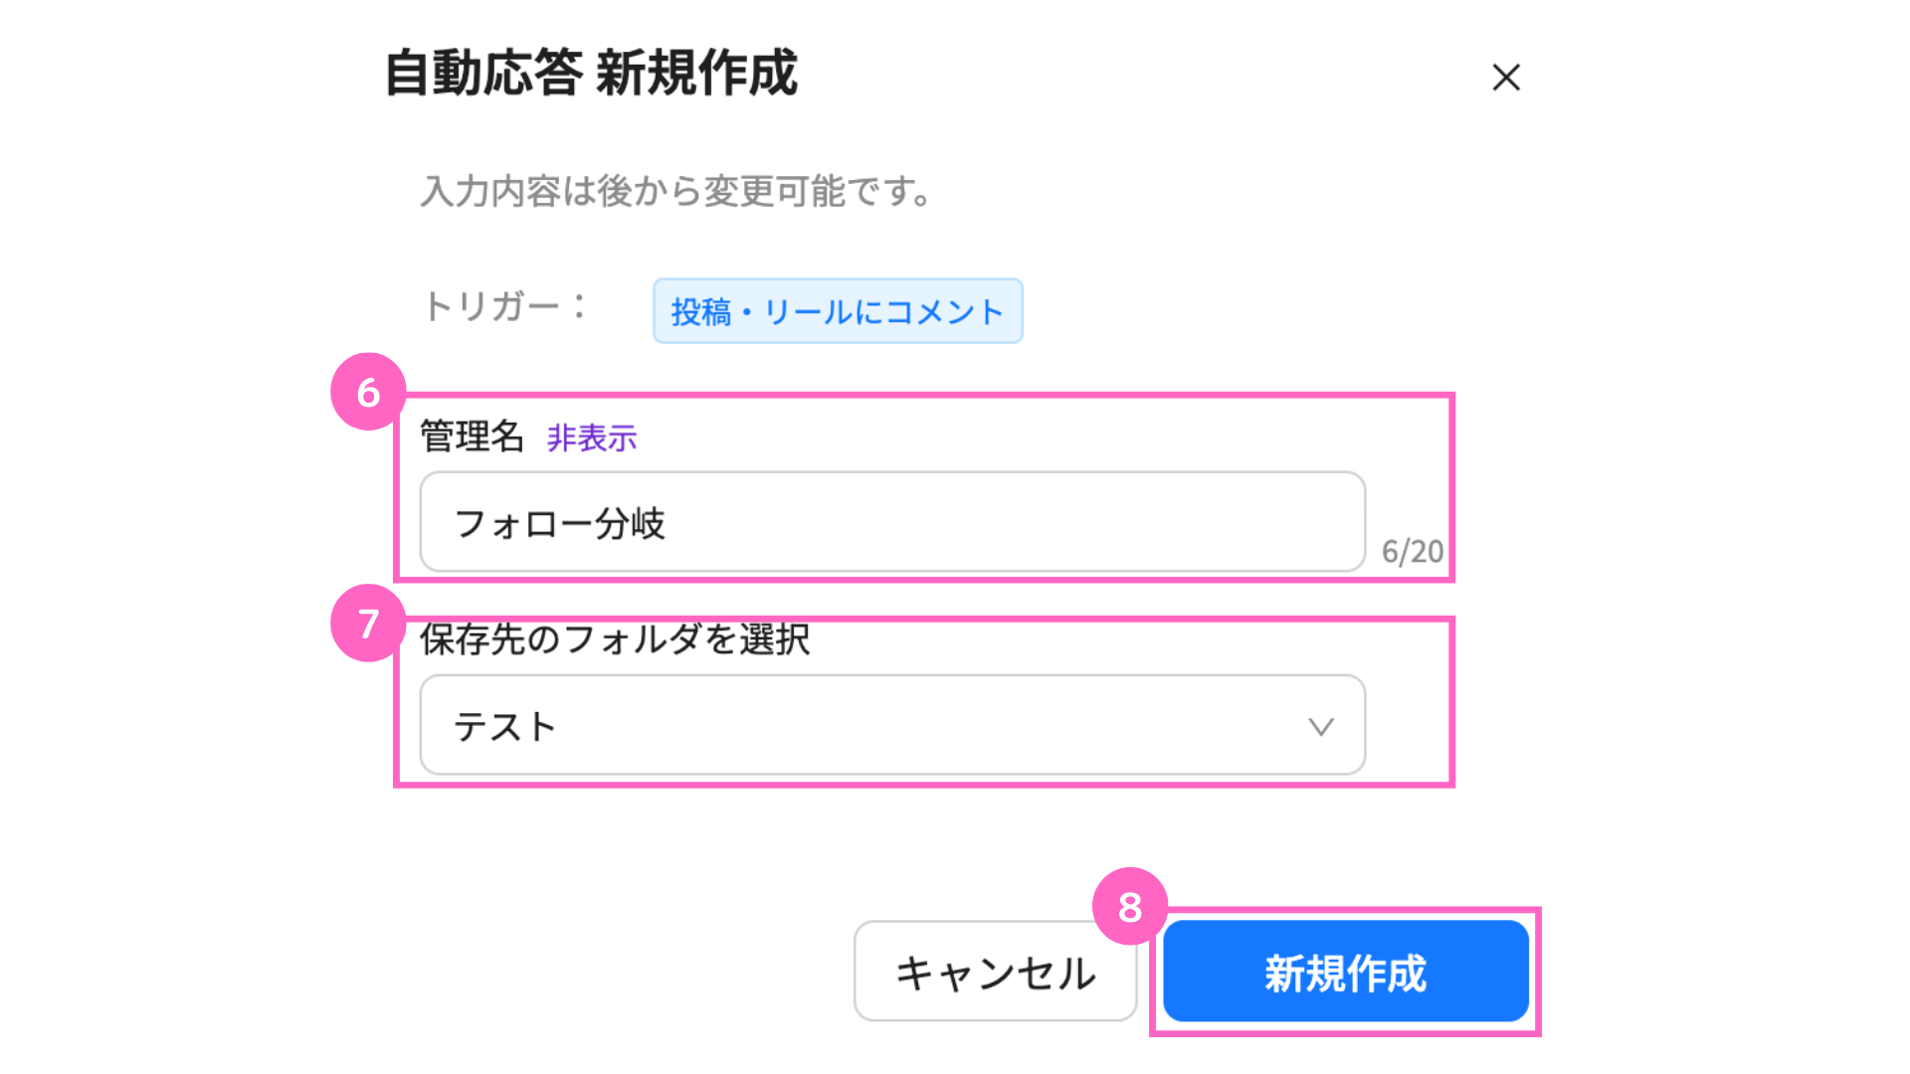Image resolution: width=1910 pixels, height=1074 pixels.
Task: Click the 非表示 label next to 管理名
Action: coord(592,438)
